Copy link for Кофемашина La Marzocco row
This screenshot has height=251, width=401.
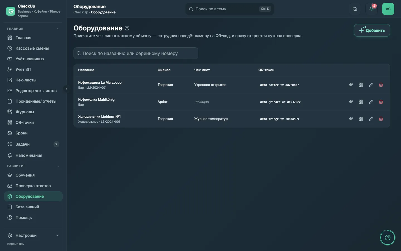tap(351, 85)
